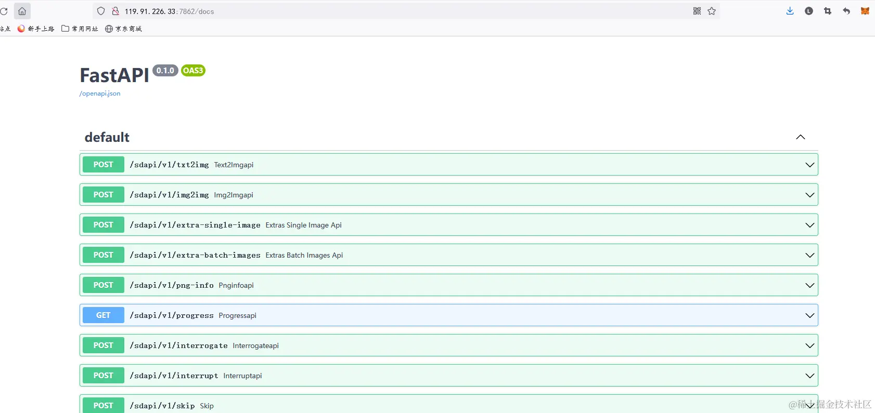This screenshot has height=413, width=875.
Task: Click the Text2Imgapi description text
Action: (x=234, y=165)
